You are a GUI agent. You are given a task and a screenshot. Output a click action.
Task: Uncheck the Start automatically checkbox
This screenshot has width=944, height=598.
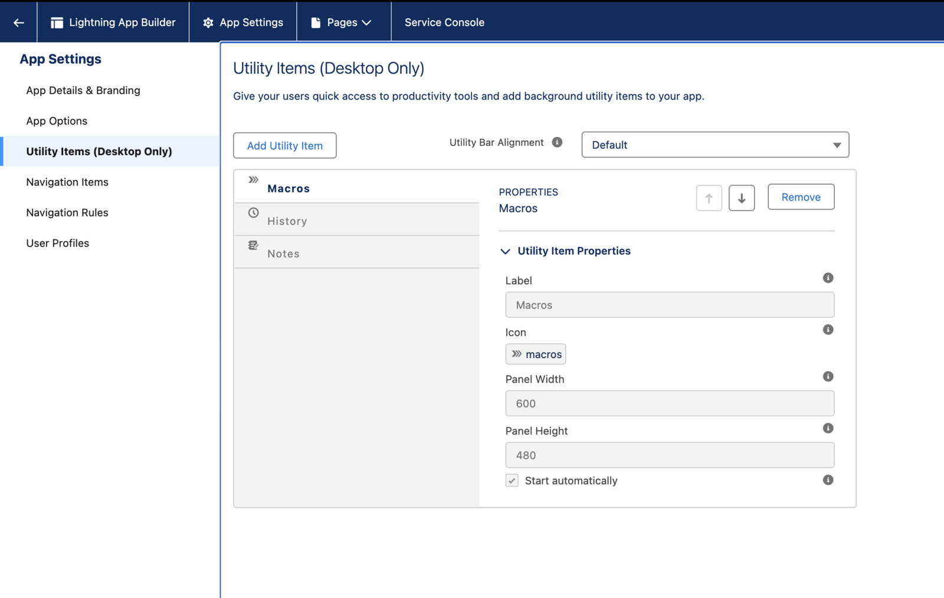click(x=511, y=481)
